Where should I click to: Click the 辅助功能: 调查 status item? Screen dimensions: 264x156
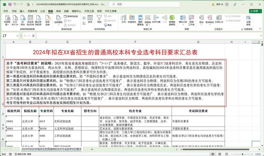[23, 154]
